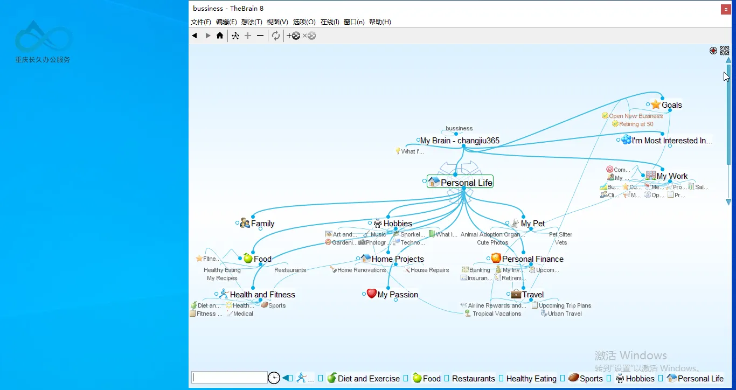Click the up arrow on the plex zoom bar

click(728, 60)
